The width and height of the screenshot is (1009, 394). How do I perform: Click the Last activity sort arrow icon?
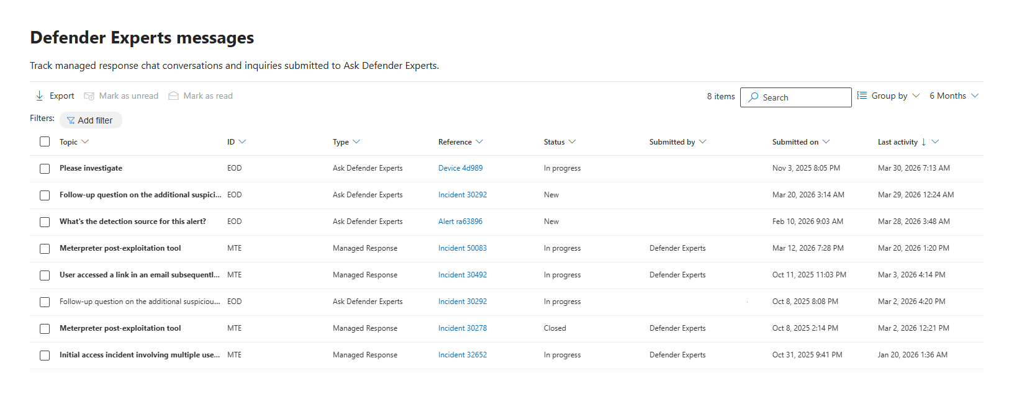click(924, 142)
